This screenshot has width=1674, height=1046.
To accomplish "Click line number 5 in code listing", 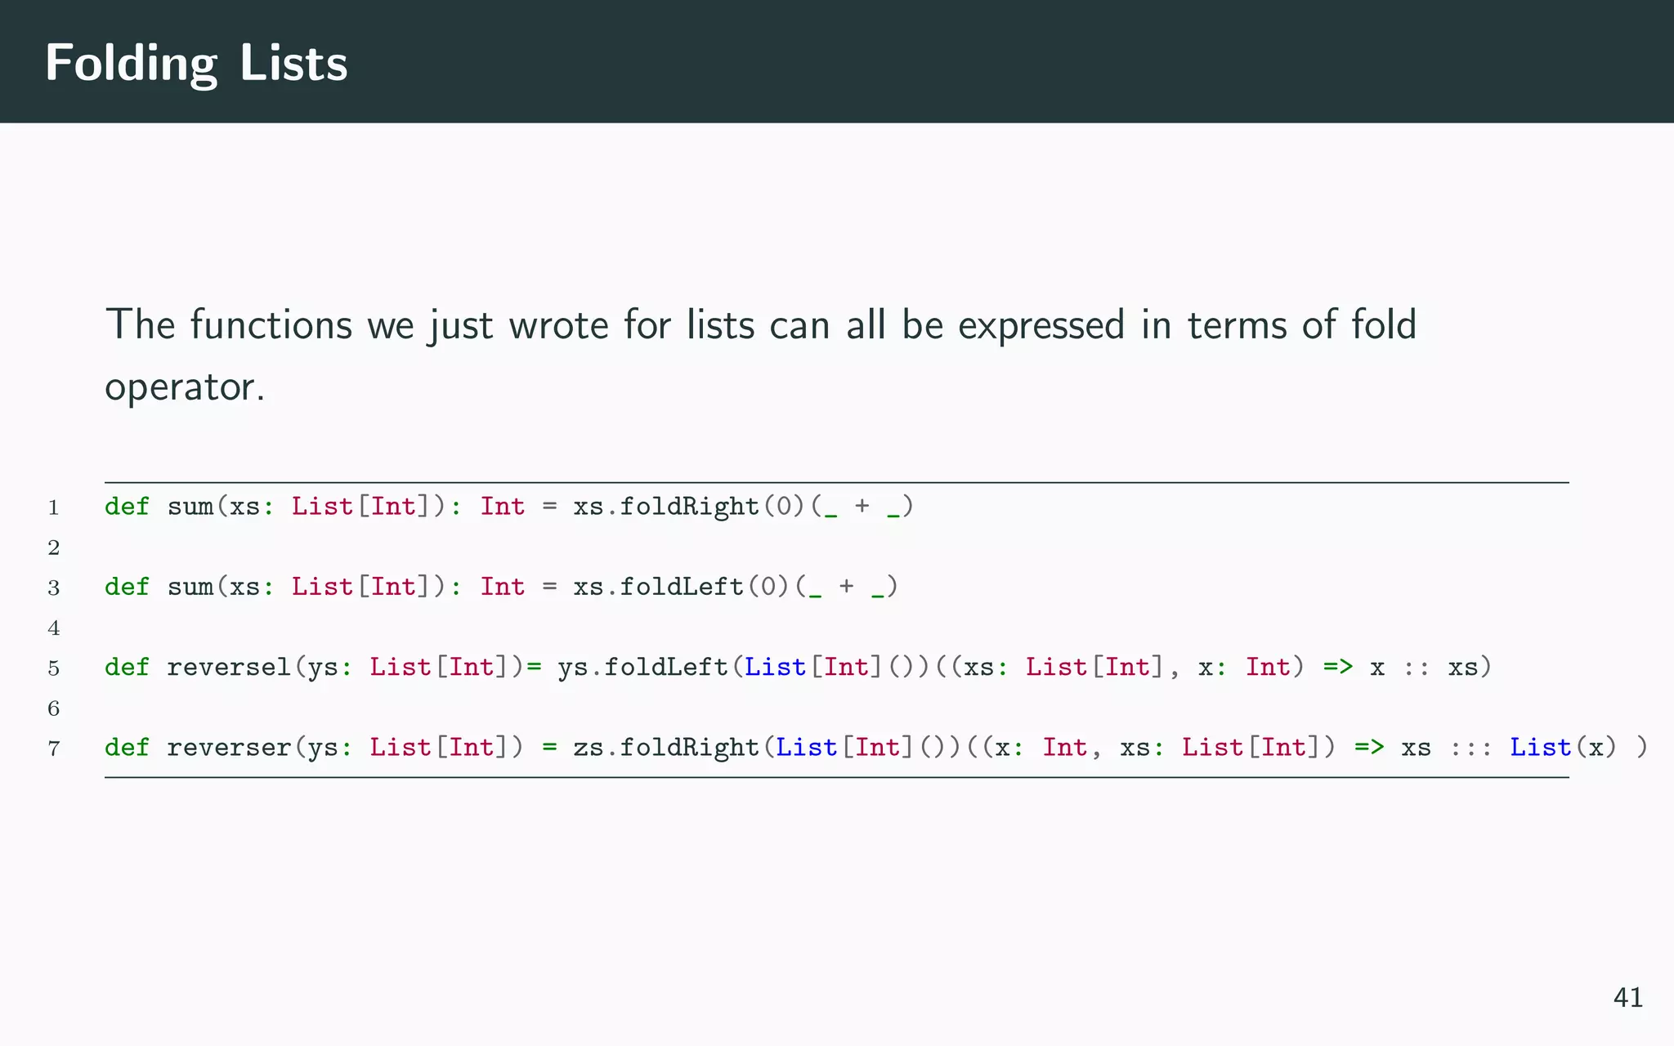I will pos(54,668).
